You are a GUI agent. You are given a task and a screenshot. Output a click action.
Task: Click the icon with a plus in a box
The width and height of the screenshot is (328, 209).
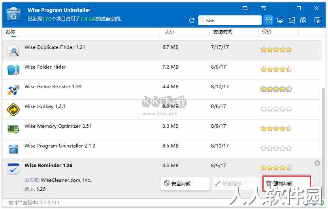[x=303, y=20]
